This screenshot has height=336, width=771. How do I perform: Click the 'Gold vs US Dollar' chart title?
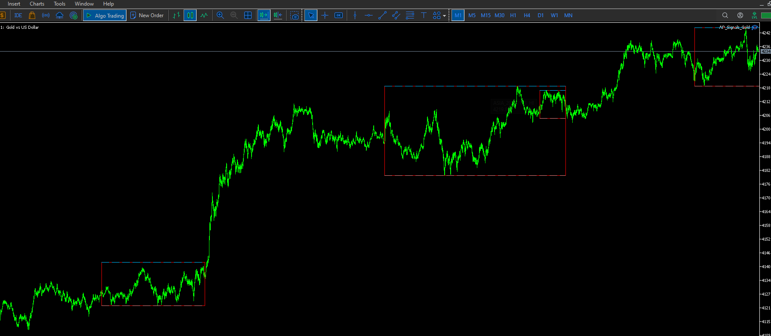coord(22,27)
